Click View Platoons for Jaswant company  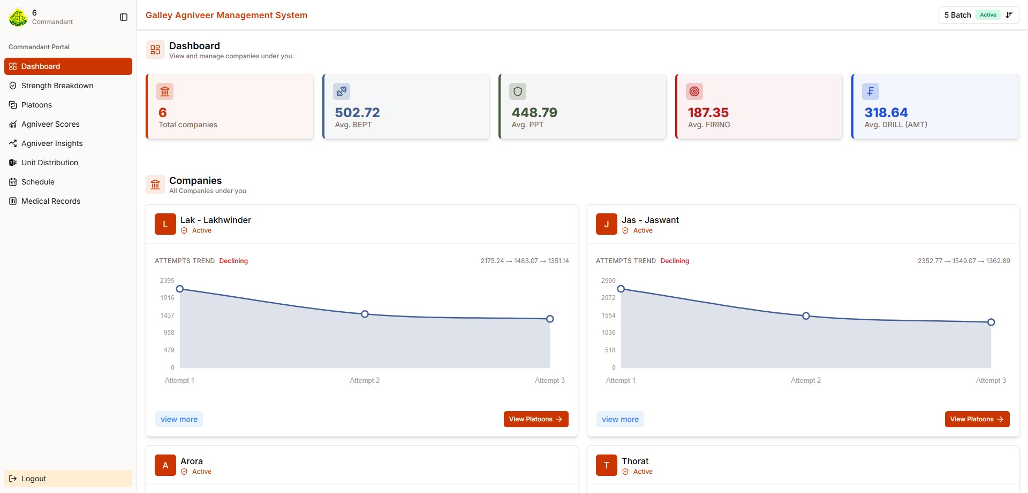(977, 419)
